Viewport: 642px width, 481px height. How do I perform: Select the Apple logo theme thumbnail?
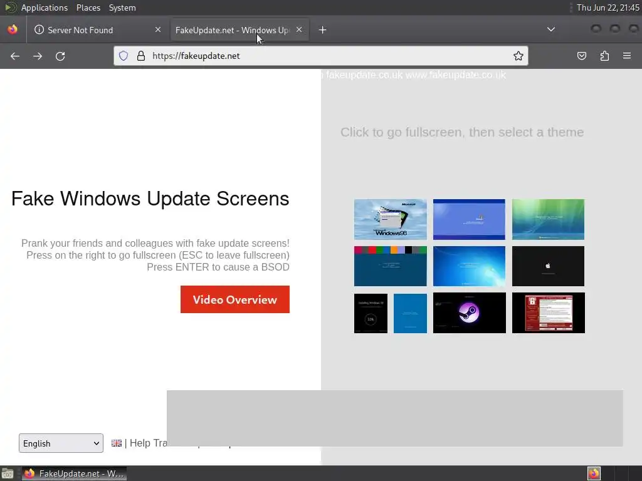point(548,266)
